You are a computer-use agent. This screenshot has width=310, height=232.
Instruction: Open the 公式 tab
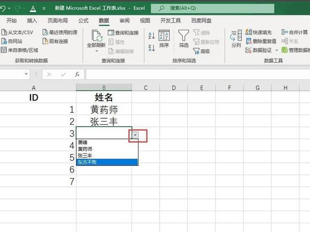click(x=83, y=20)
